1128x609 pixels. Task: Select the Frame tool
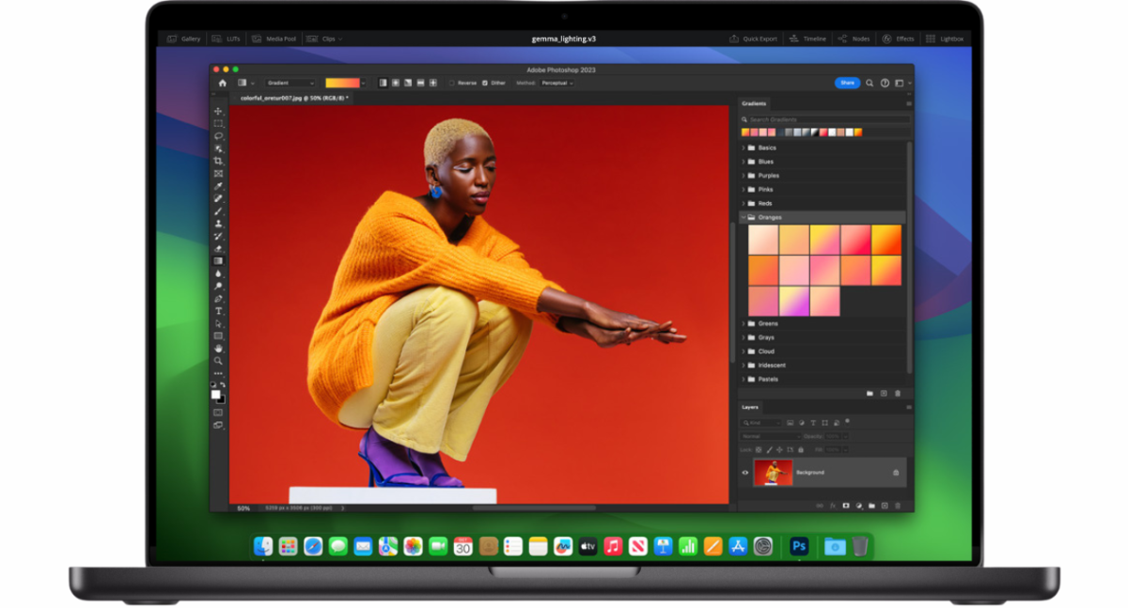[218, 174]
